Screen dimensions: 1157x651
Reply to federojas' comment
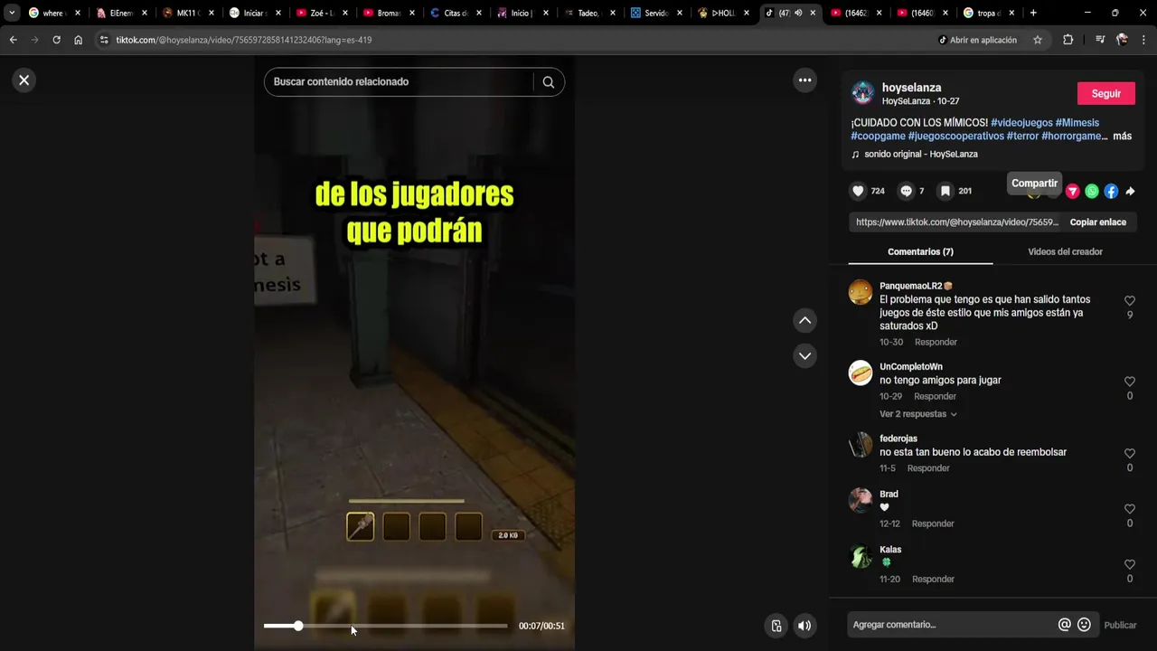(x=928, y=468)
